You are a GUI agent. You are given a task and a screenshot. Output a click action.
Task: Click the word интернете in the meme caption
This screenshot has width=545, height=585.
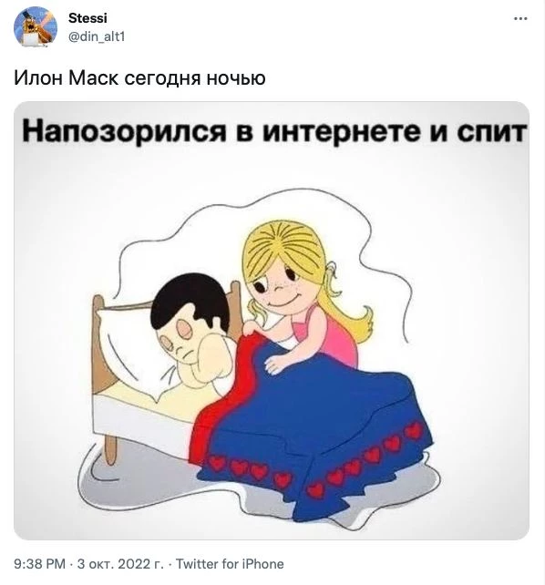pyautogui.click(x=340, y=131)
